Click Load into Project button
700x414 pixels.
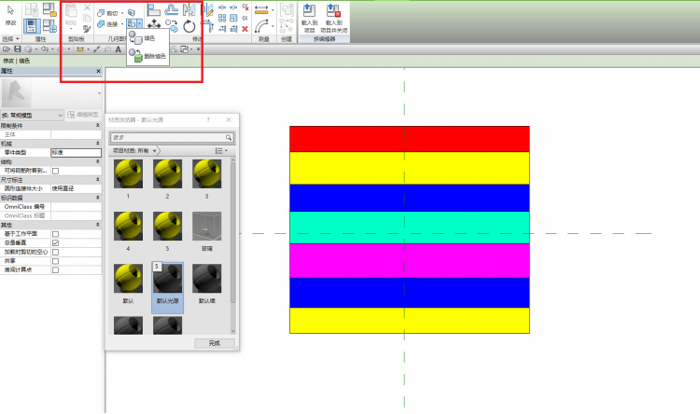tap(309, 18)
